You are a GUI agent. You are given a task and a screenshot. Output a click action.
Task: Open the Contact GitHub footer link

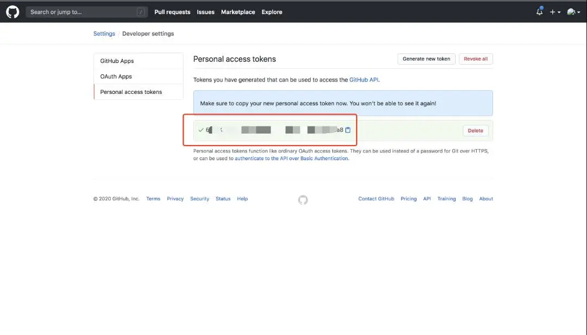tap(376, 199)
